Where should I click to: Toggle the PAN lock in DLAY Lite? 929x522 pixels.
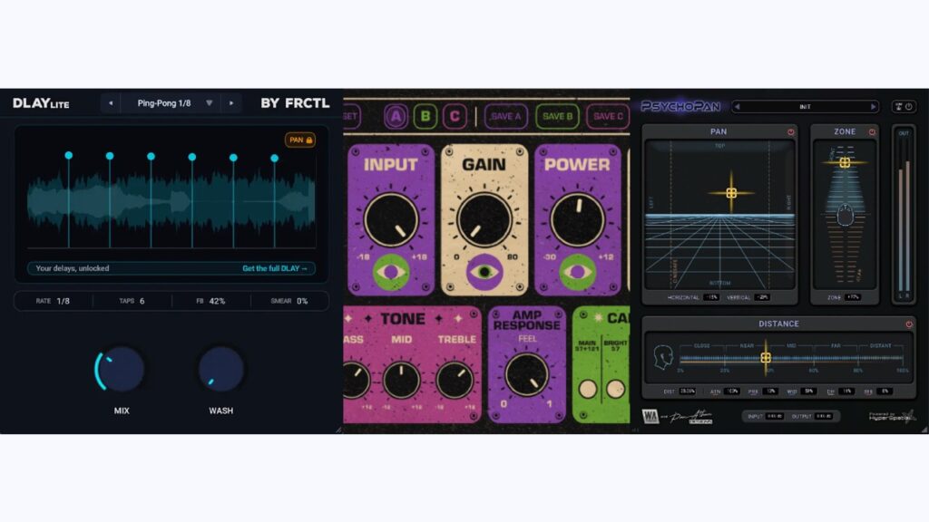(300, 140)
